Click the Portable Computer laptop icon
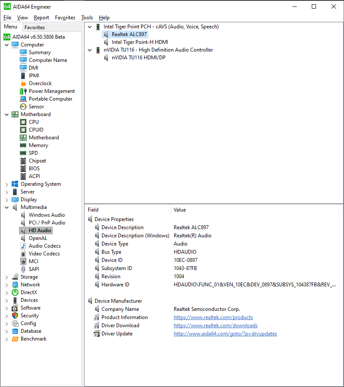Screen dimensions: 344x387 [23, 99]
